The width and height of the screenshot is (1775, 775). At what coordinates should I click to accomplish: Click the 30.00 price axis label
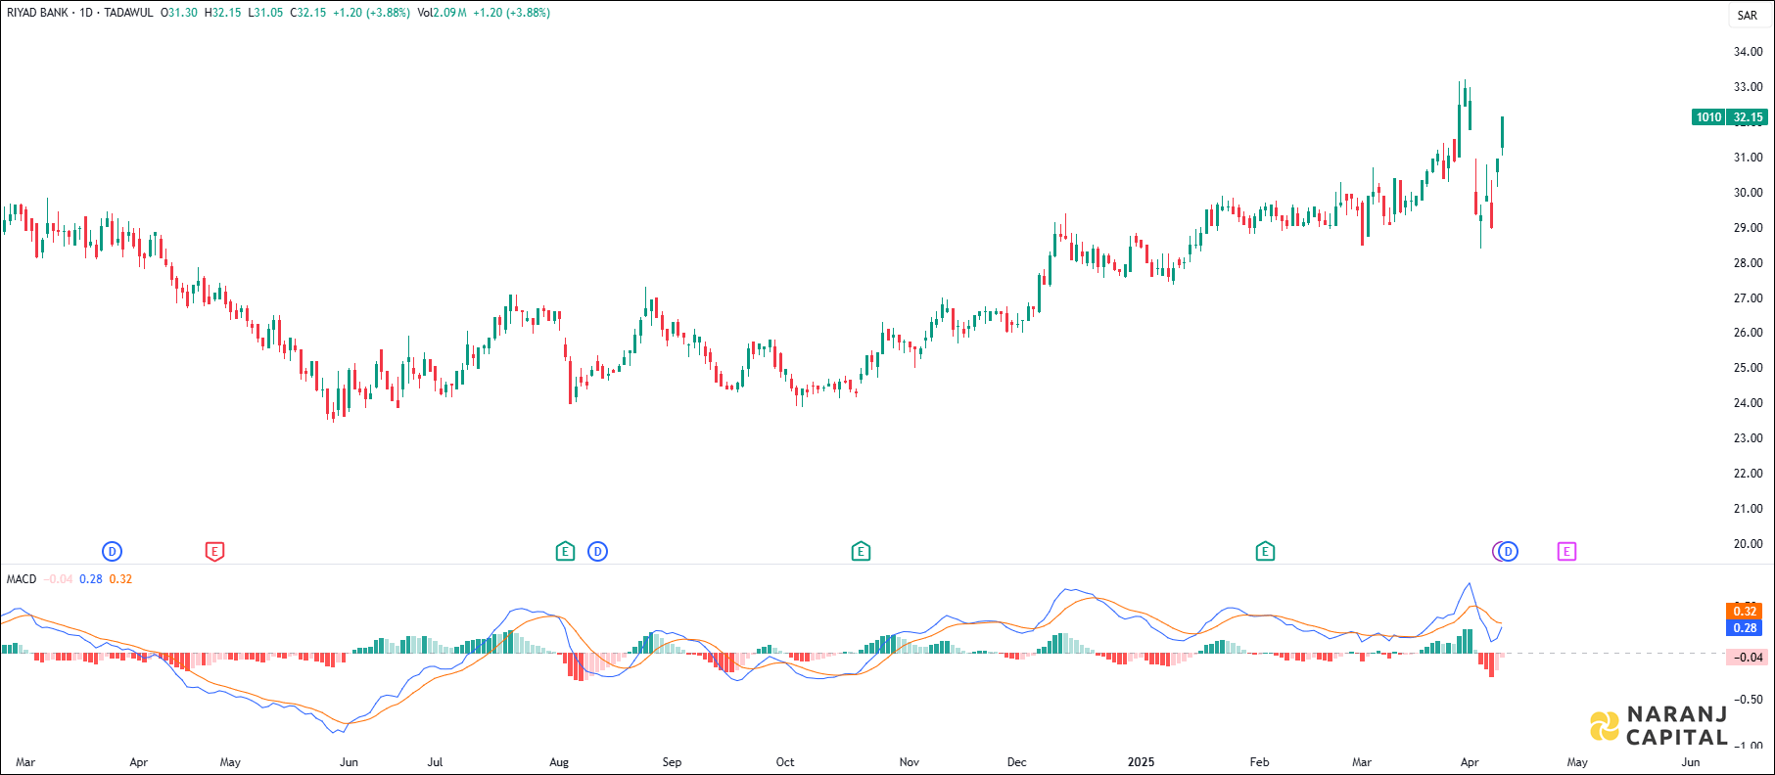(x=1748, y=193)
